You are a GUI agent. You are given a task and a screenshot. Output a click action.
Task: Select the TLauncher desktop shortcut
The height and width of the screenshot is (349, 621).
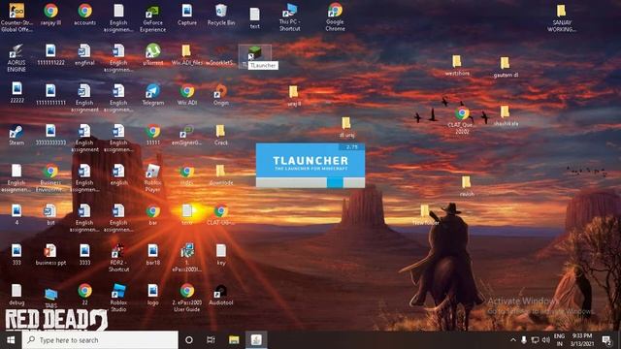tap(254, 56)
